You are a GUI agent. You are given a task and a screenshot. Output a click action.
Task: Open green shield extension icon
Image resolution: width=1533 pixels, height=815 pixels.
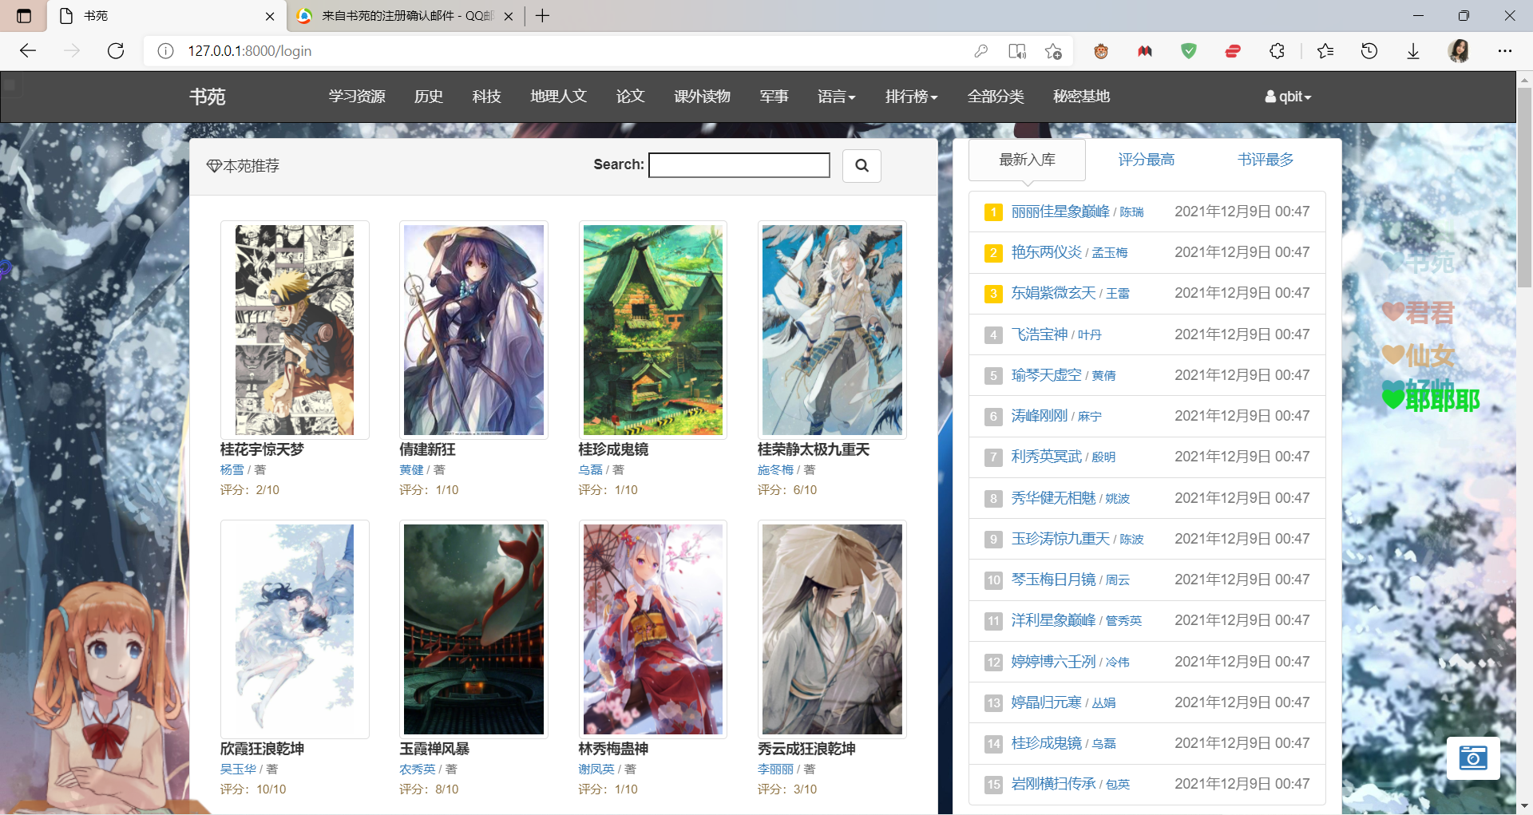[1189, 51]
